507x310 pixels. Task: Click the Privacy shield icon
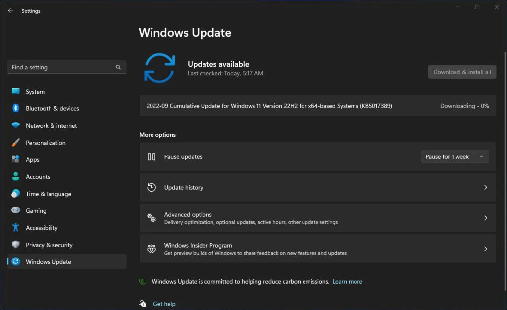click(x=15, y=244)
